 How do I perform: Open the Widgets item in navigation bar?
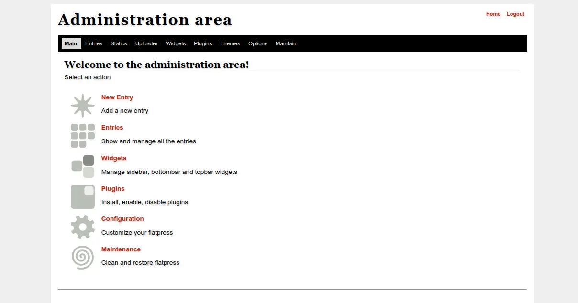coord(176,43)
